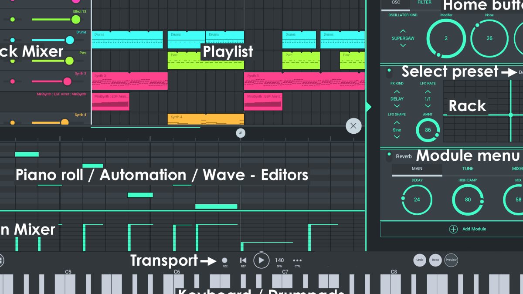Close the piano roll editor with X

coord(353,126)
